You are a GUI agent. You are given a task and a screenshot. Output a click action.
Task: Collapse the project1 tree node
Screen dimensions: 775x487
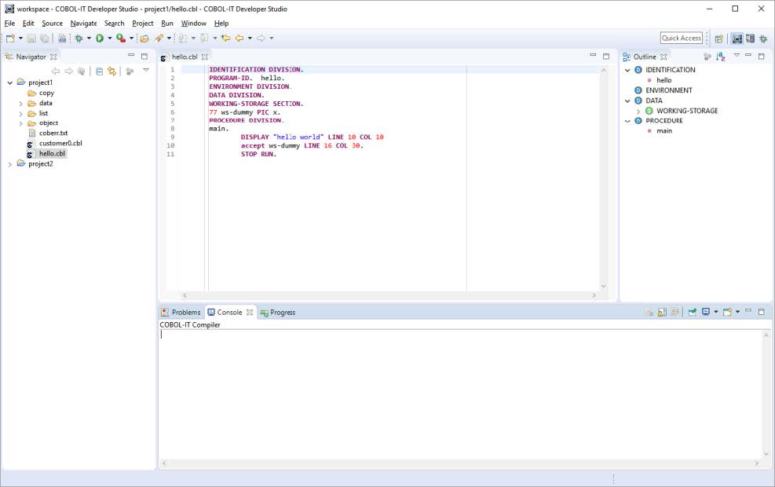pyautogui.click(x=9, y=82)
